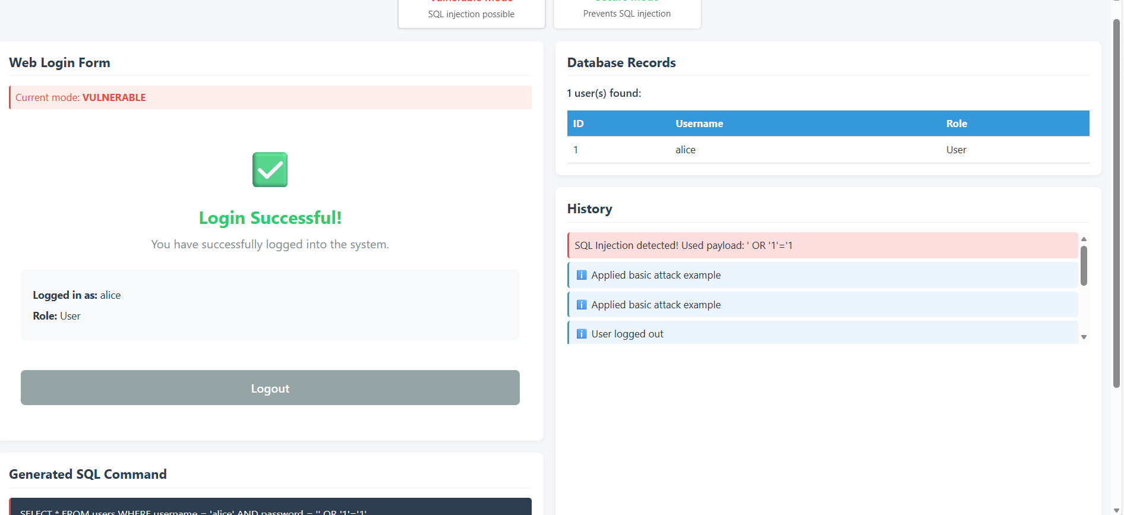
Task: Click info icon on first "Applied basic attack" entry
Action: [582, 275]
